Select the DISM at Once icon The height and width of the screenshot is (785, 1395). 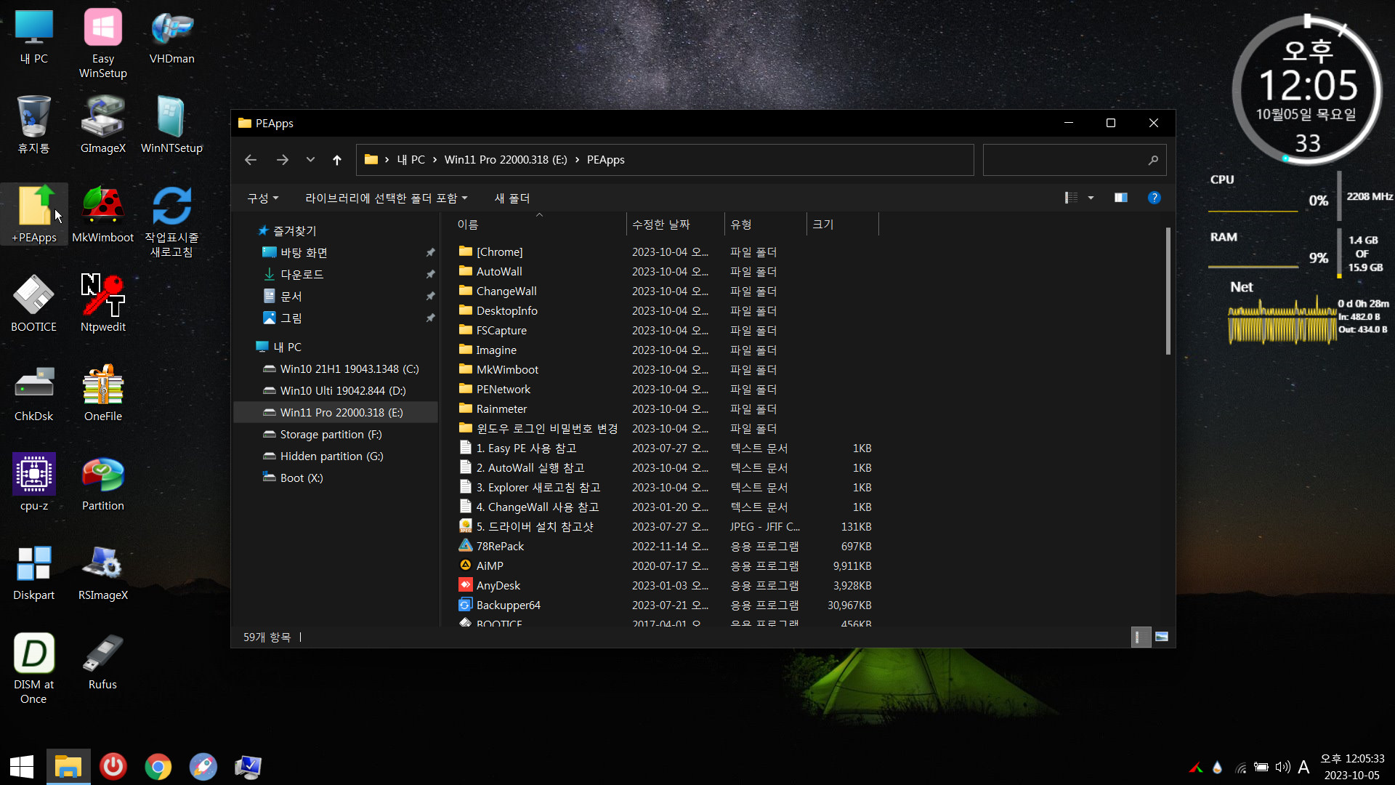[34, 669]
